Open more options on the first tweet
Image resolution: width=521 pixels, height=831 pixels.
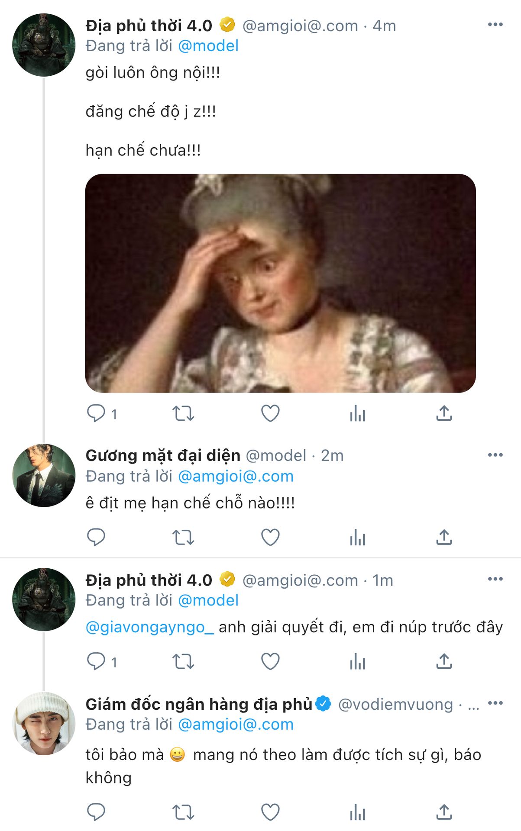point(495,25)
